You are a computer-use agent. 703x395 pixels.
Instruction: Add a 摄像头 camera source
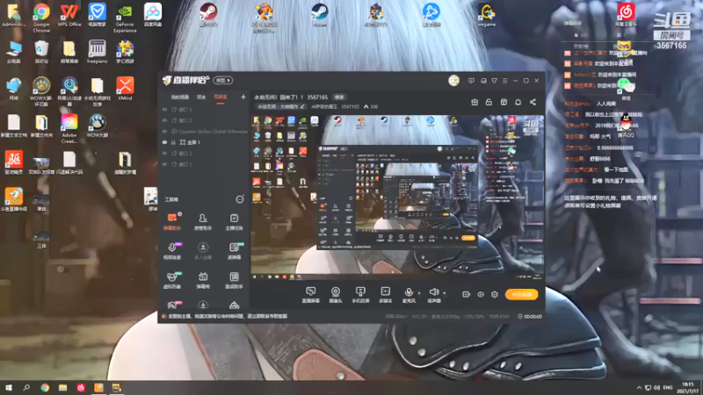tap(336, 295)
